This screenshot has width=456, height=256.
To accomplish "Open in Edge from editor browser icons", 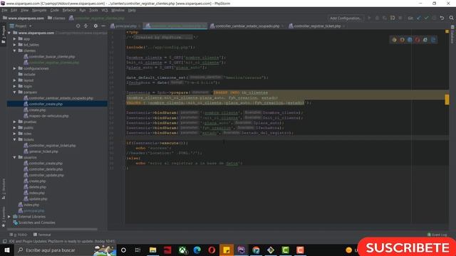I will coord(433,40).
